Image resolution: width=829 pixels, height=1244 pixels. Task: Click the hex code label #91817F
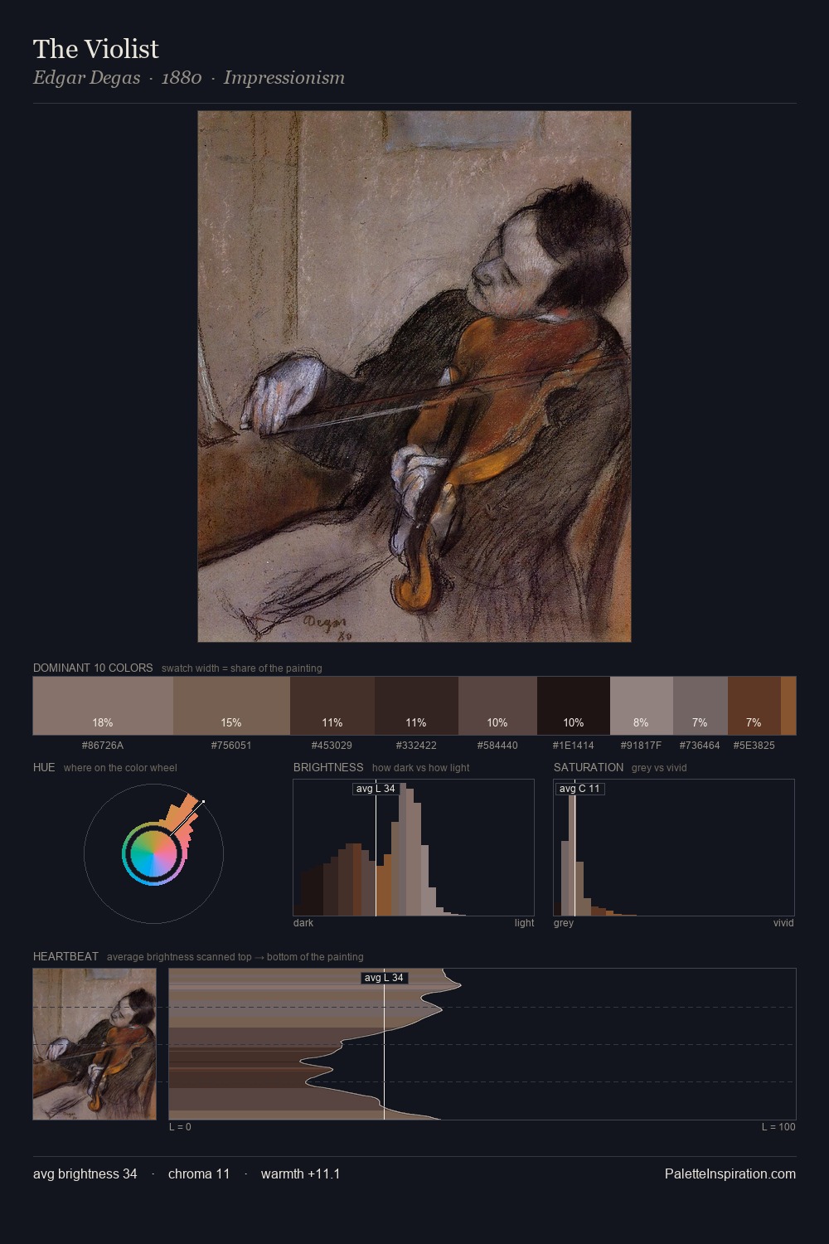[642, 746]
